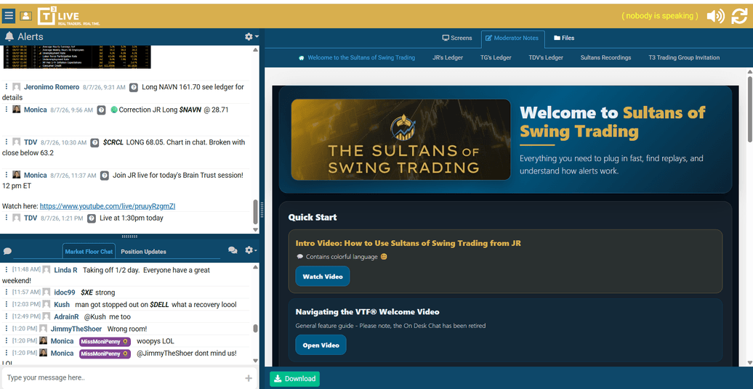The width and height of the screenshot is (753, 389).
Task: Click the Alerts scrollbar up arrow
Action: pyautogui.click(x=256, y=49)
